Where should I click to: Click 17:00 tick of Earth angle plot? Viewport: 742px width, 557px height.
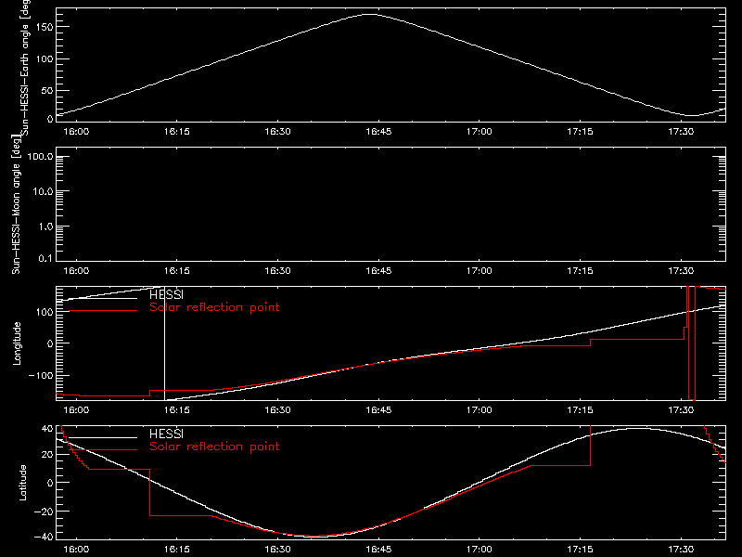click(480, 131)
